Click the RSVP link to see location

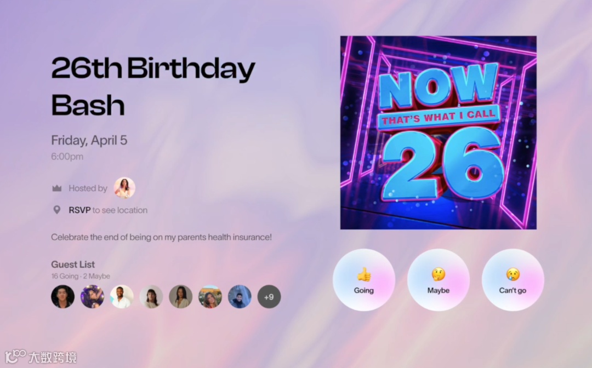tap(79, 210)
